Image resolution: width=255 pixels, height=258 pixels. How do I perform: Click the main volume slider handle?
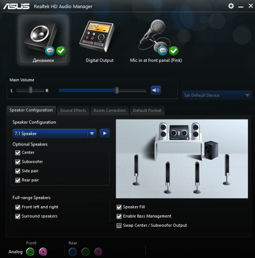[117, 90]
